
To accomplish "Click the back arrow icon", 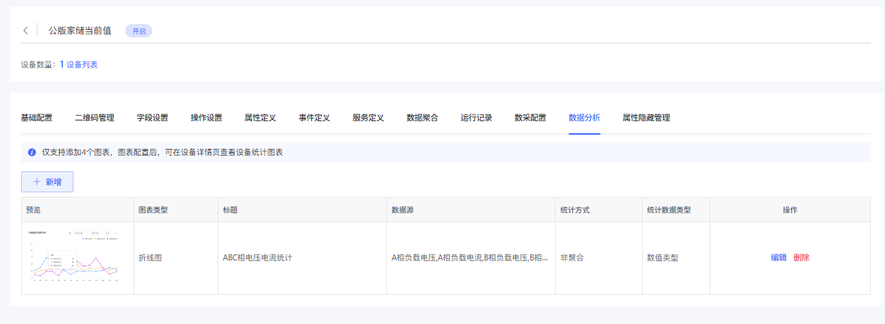I will coord(25,31).
